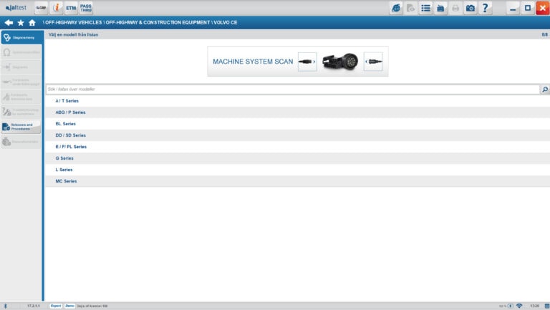Select L Series
The width and height of the screenshot is (550, 310).
coord(297,170)
